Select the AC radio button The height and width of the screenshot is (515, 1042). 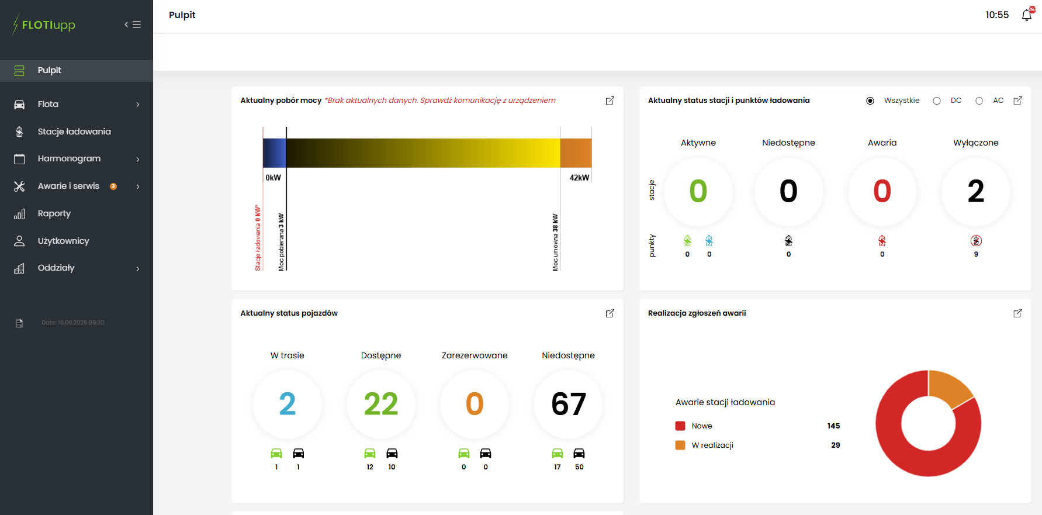click(x=979, y=101)
